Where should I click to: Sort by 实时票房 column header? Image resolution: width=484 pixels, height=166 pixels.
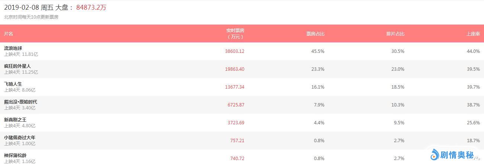235,33
